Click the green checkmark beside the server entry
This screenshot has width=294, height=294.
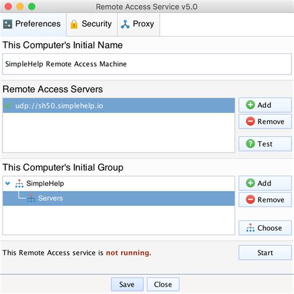point(8,105)
